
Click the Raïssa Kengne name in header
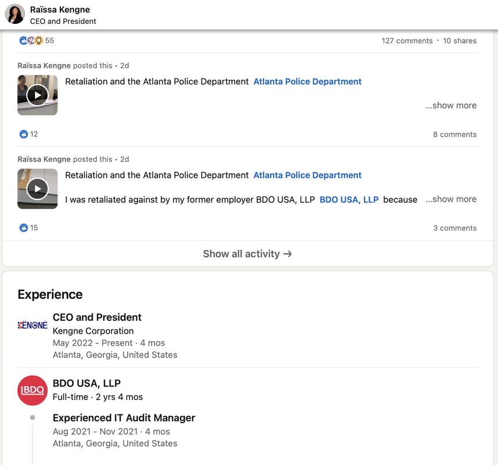(60, 9)
